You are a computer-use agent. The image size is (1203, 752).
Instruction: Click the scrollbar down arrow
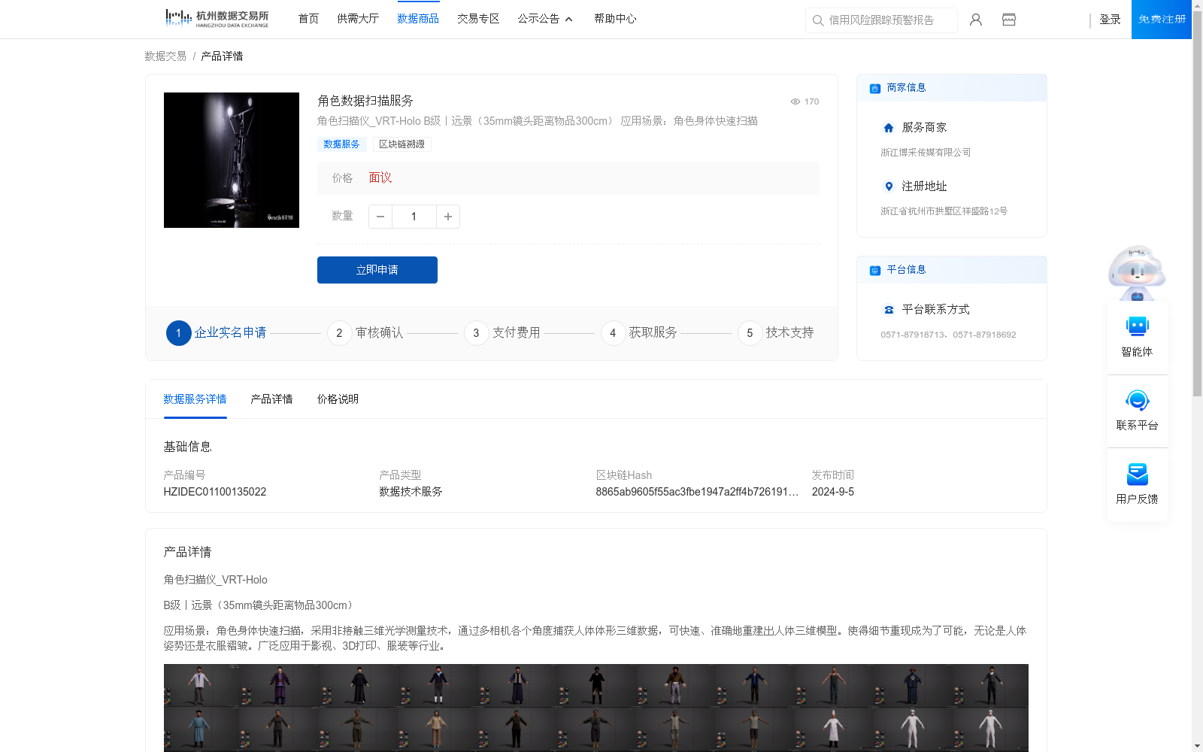click(1197, 747)
